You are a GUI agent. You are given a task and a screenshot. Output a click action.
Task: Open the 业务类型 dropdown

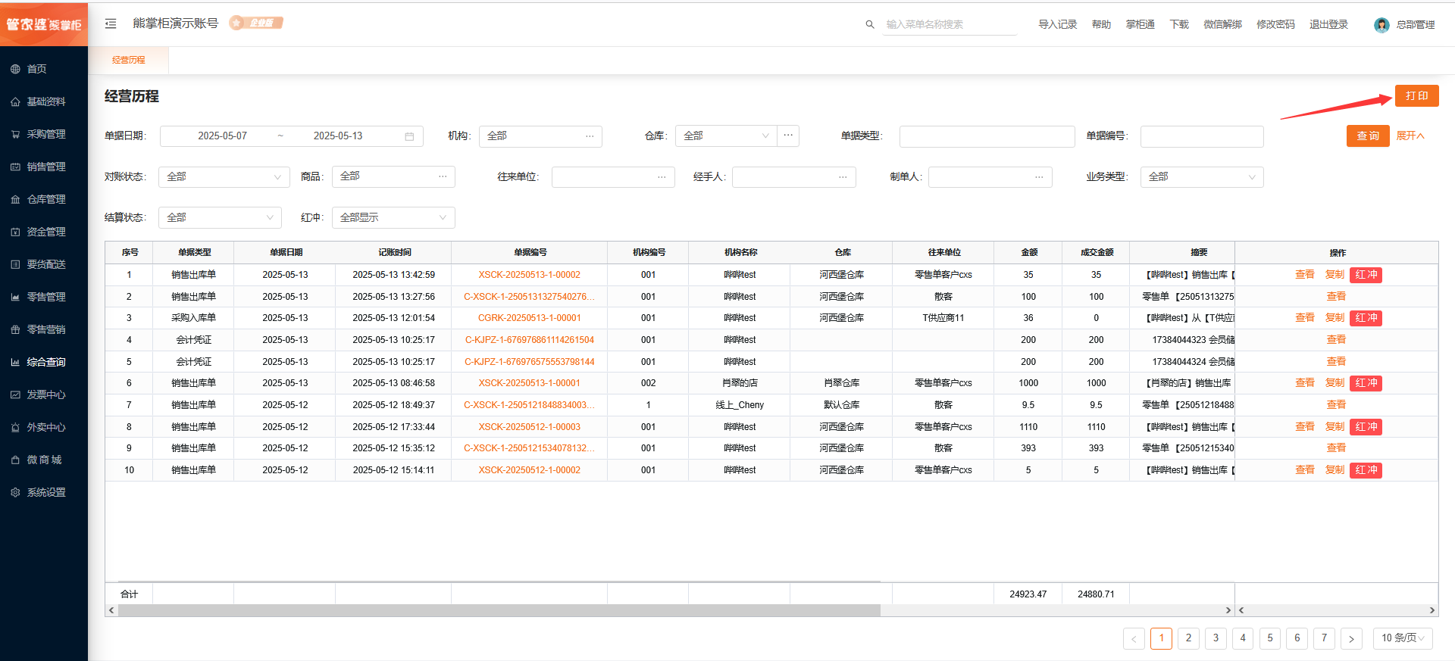1201,176
